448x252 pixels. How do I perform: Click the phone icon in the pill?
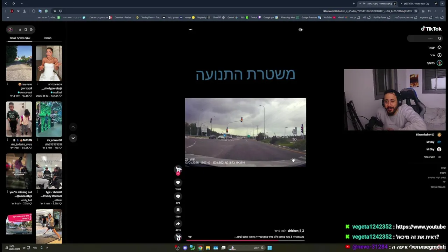[26, 29]
